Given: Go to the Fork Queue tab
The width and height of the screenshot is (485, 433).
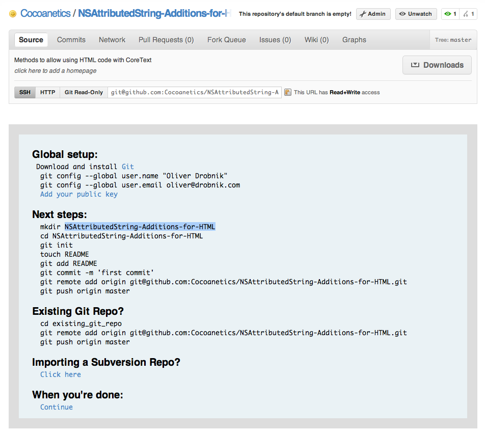Looking at the screenshot, I should point(226,40).
